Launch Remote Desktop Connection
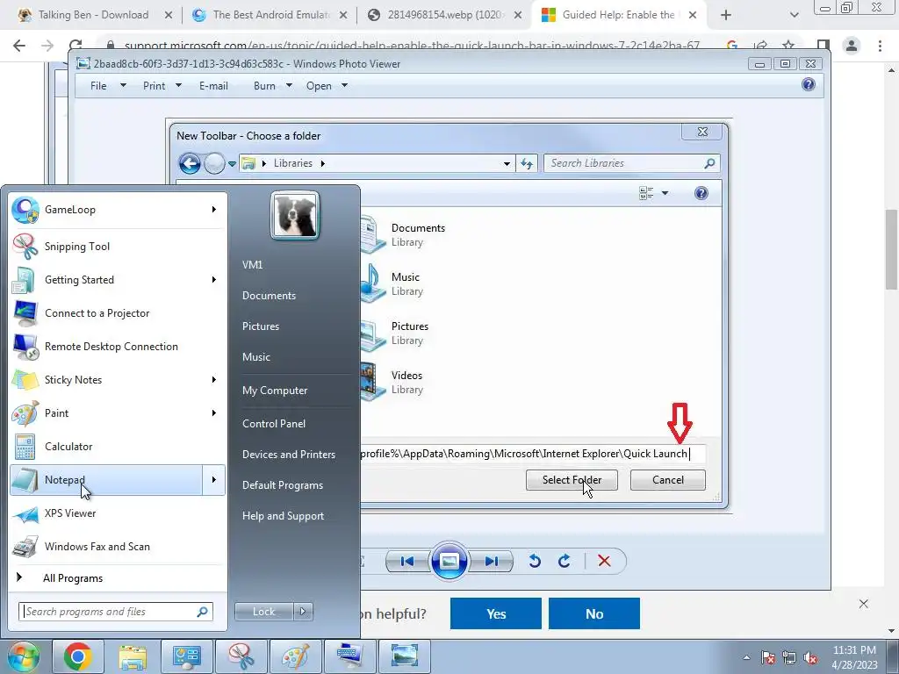 [x=119, y=346]
